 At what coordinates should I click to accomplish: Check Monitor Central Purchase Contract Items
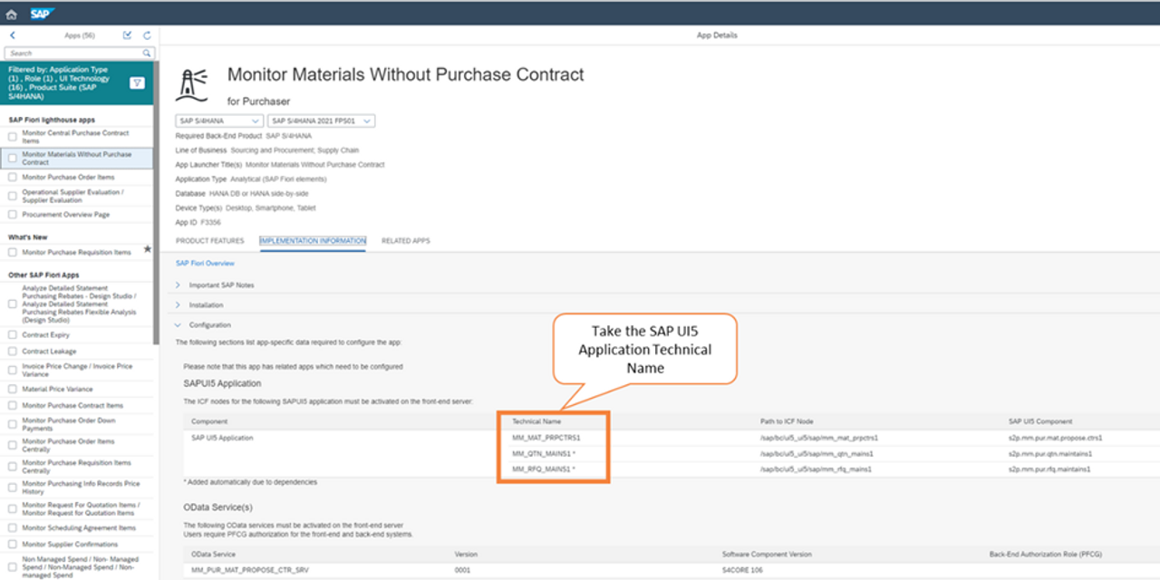tap(12, 137)
